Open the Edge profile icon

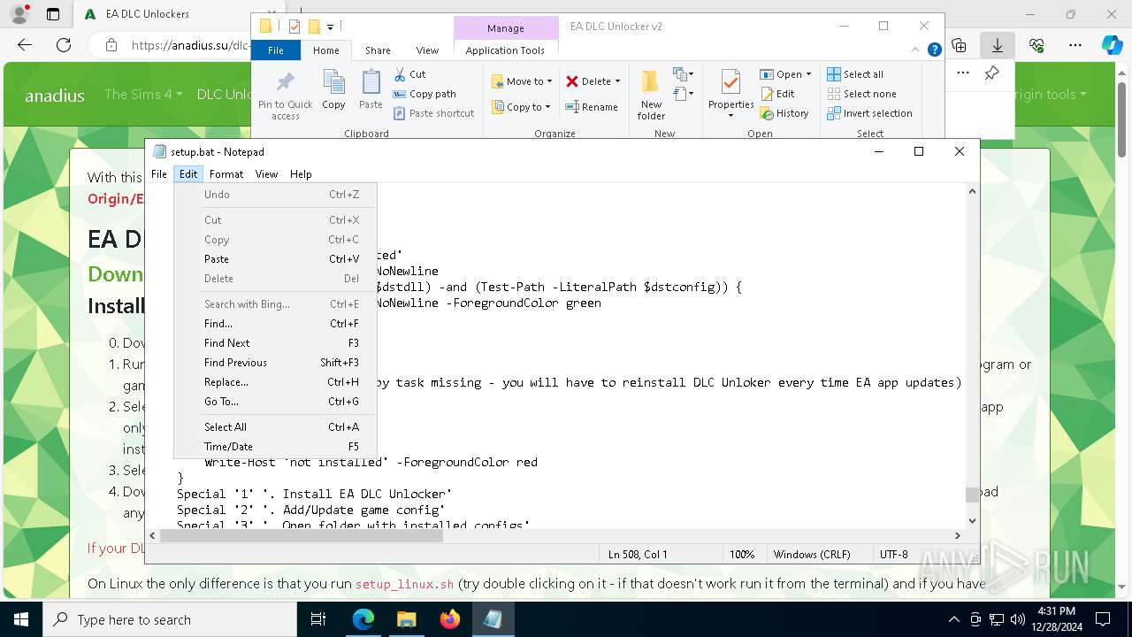[x=19, y=14]
